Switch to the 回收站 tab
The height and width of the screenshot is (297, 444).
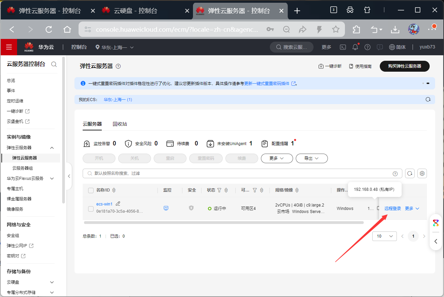coord(120,124)
